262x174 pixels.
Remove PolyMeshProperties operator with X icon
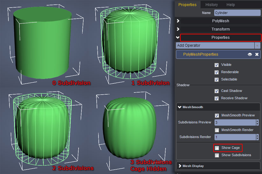(257, 54)
